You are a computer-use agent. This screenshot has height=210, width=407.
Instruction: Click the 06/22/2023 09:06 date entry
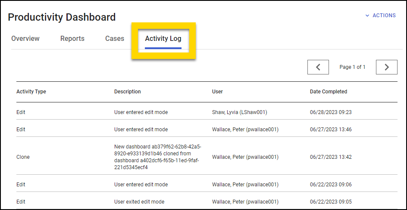click(x=331, y=185)
